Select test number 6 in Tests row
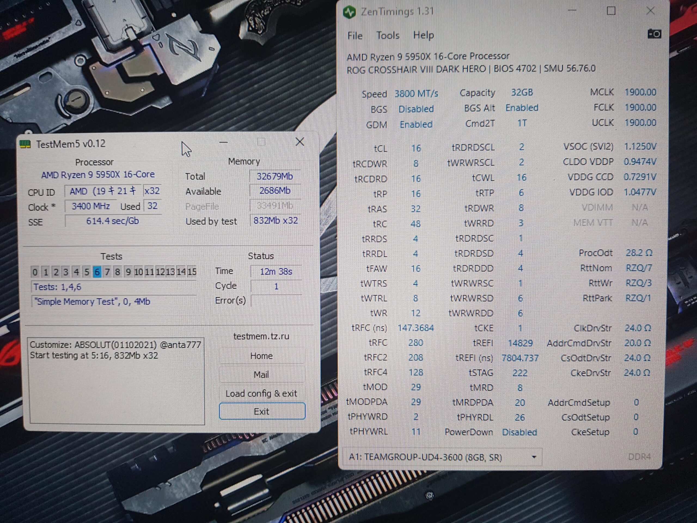Image resolution: width=697 pixels, height=523 pixels. click(97, 272)
